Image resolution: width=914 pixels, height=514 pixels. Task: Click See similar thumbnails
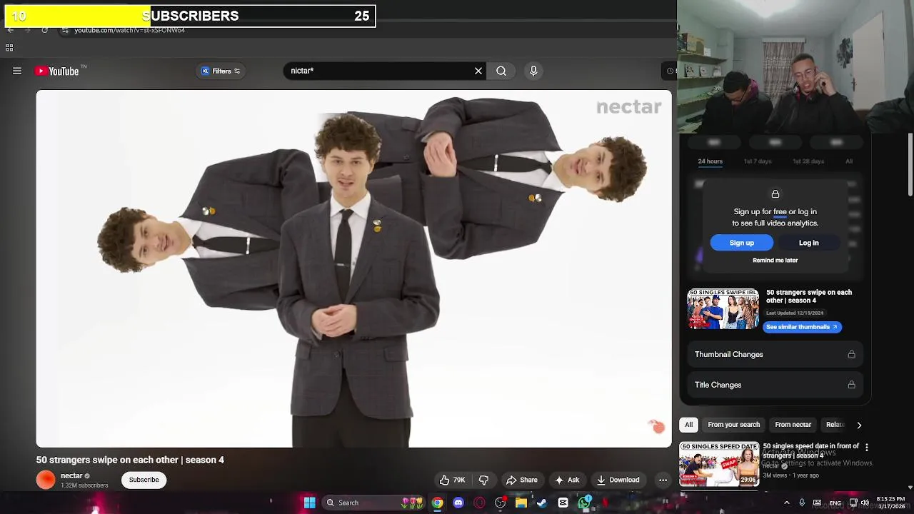(x=802, y=327)
